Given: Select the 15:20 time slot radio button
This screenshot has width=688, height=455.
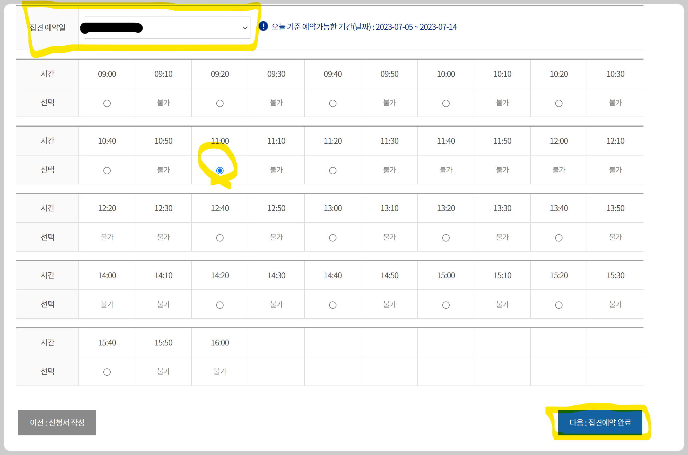Looking at the screenshot, I should coord(559,305).
